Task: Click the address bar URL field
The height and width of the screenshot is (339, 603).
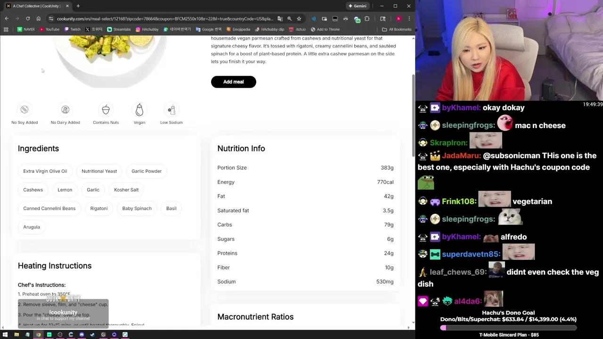Action: [165, 19]
